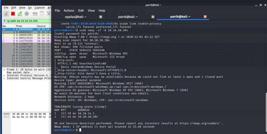Click the Source column header
Screen dimensions: 267x134
[41, 26]
